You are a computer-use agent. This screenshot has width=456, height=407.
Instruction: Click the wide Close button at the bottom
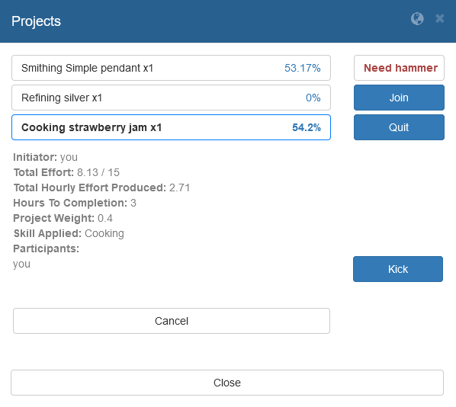227,383
